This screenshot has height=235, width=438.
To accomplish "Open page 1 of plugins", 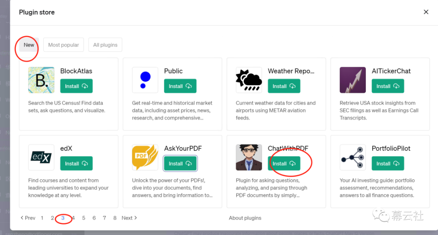I will point(42,218).
